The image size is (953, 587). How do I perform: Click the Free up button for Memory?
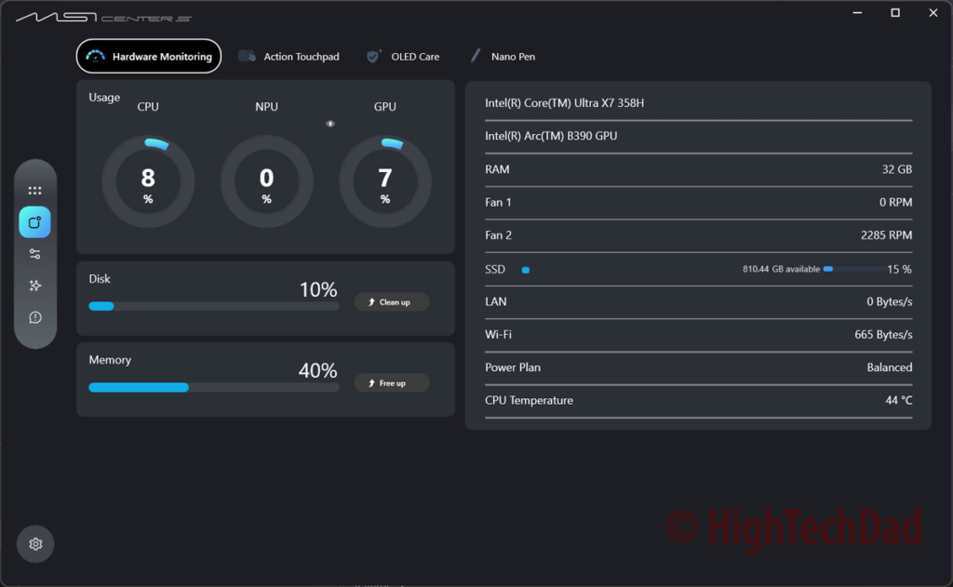click(392, 382)
